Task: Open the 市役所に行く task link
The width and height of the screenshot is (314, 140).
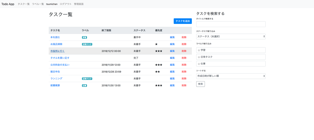Action: pyautogui.click(x=57, y=51)
